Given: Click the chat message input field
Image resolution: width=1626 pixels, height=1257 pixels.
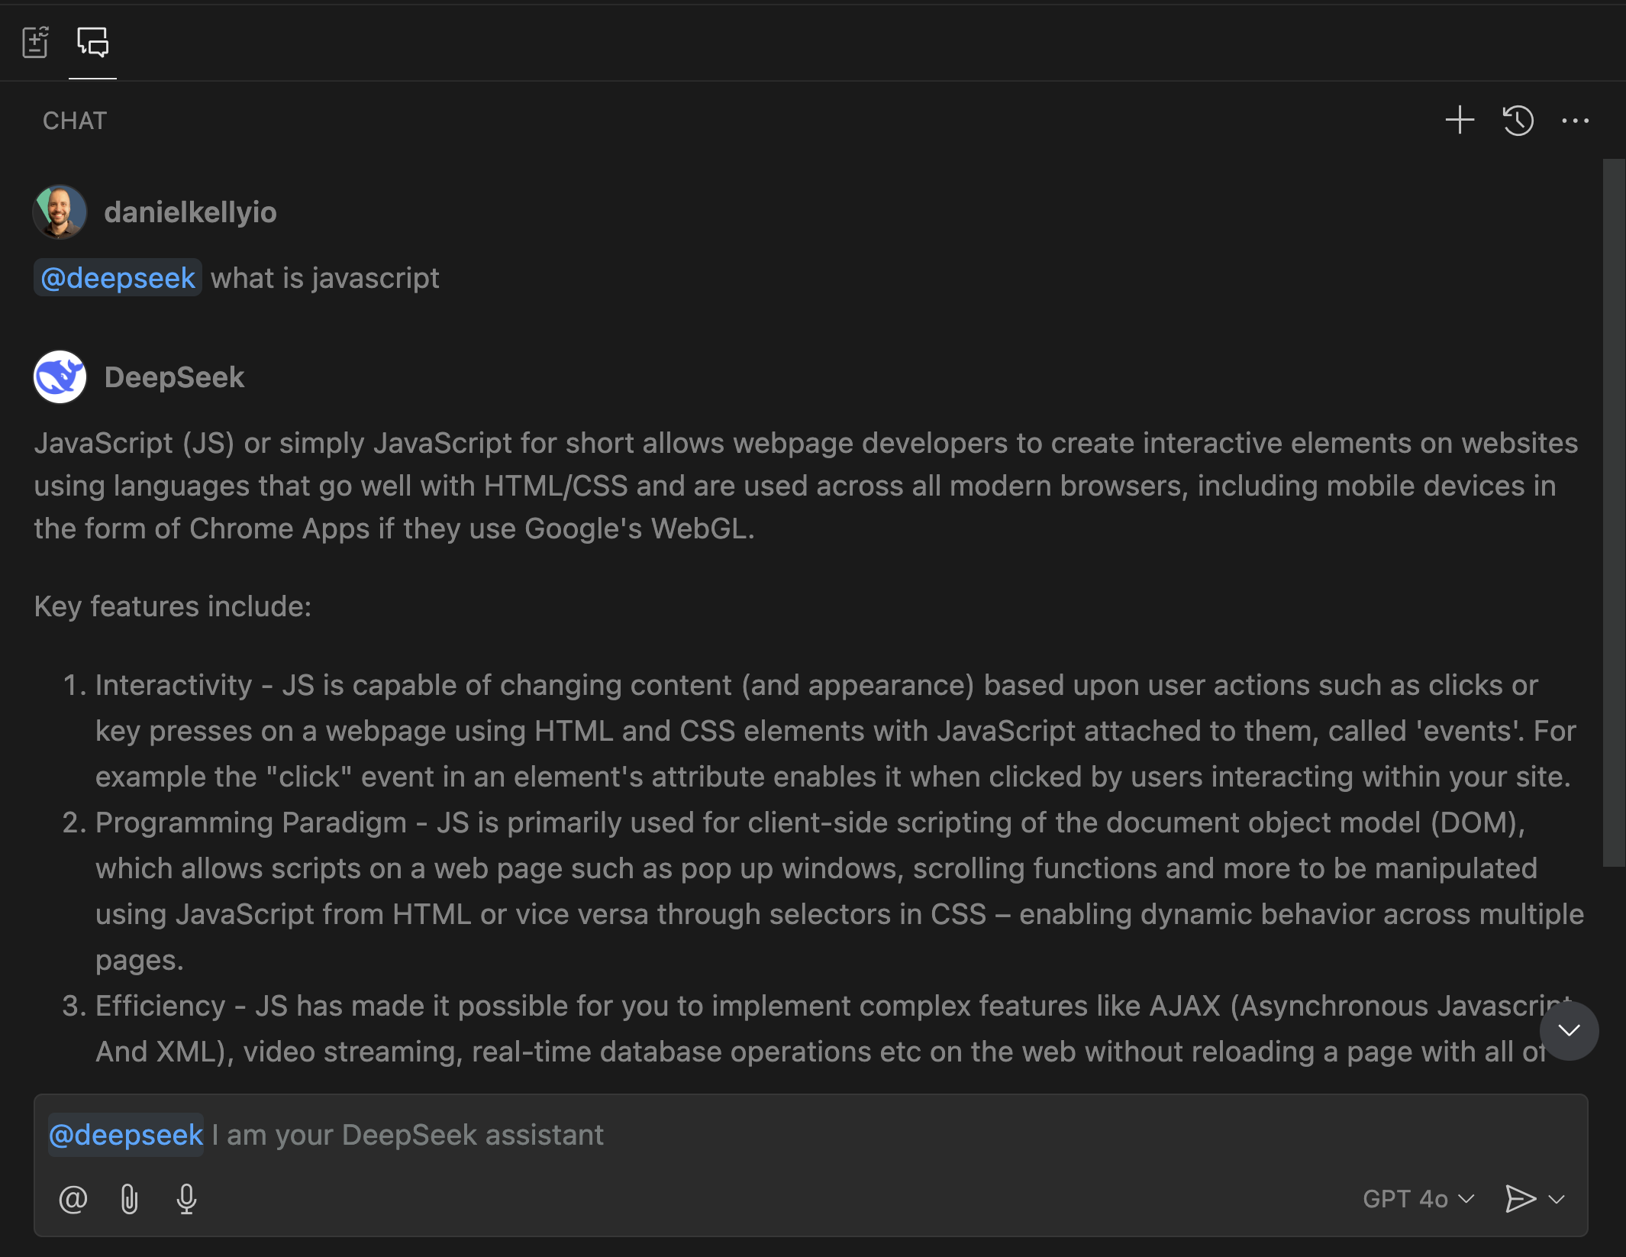Looking at the screenshot, I should [x=916, y=1135].
